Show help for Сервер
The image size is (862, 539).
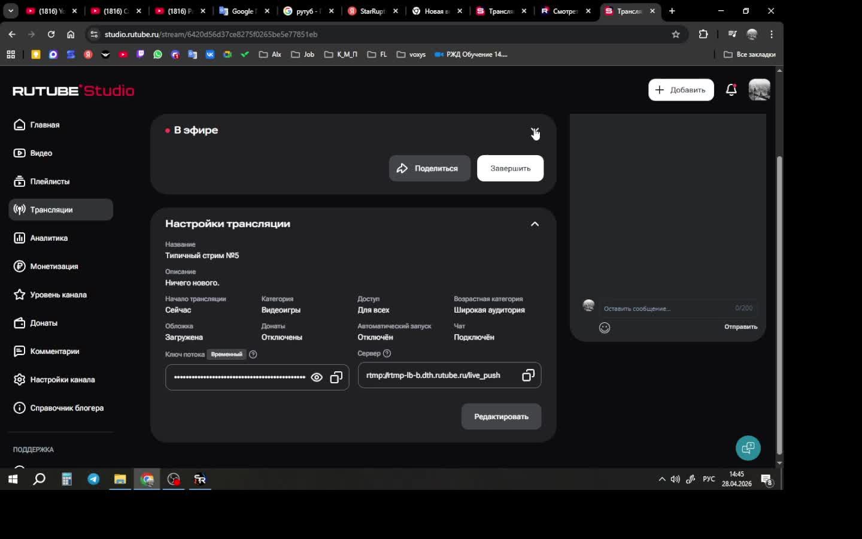(387, 353)
